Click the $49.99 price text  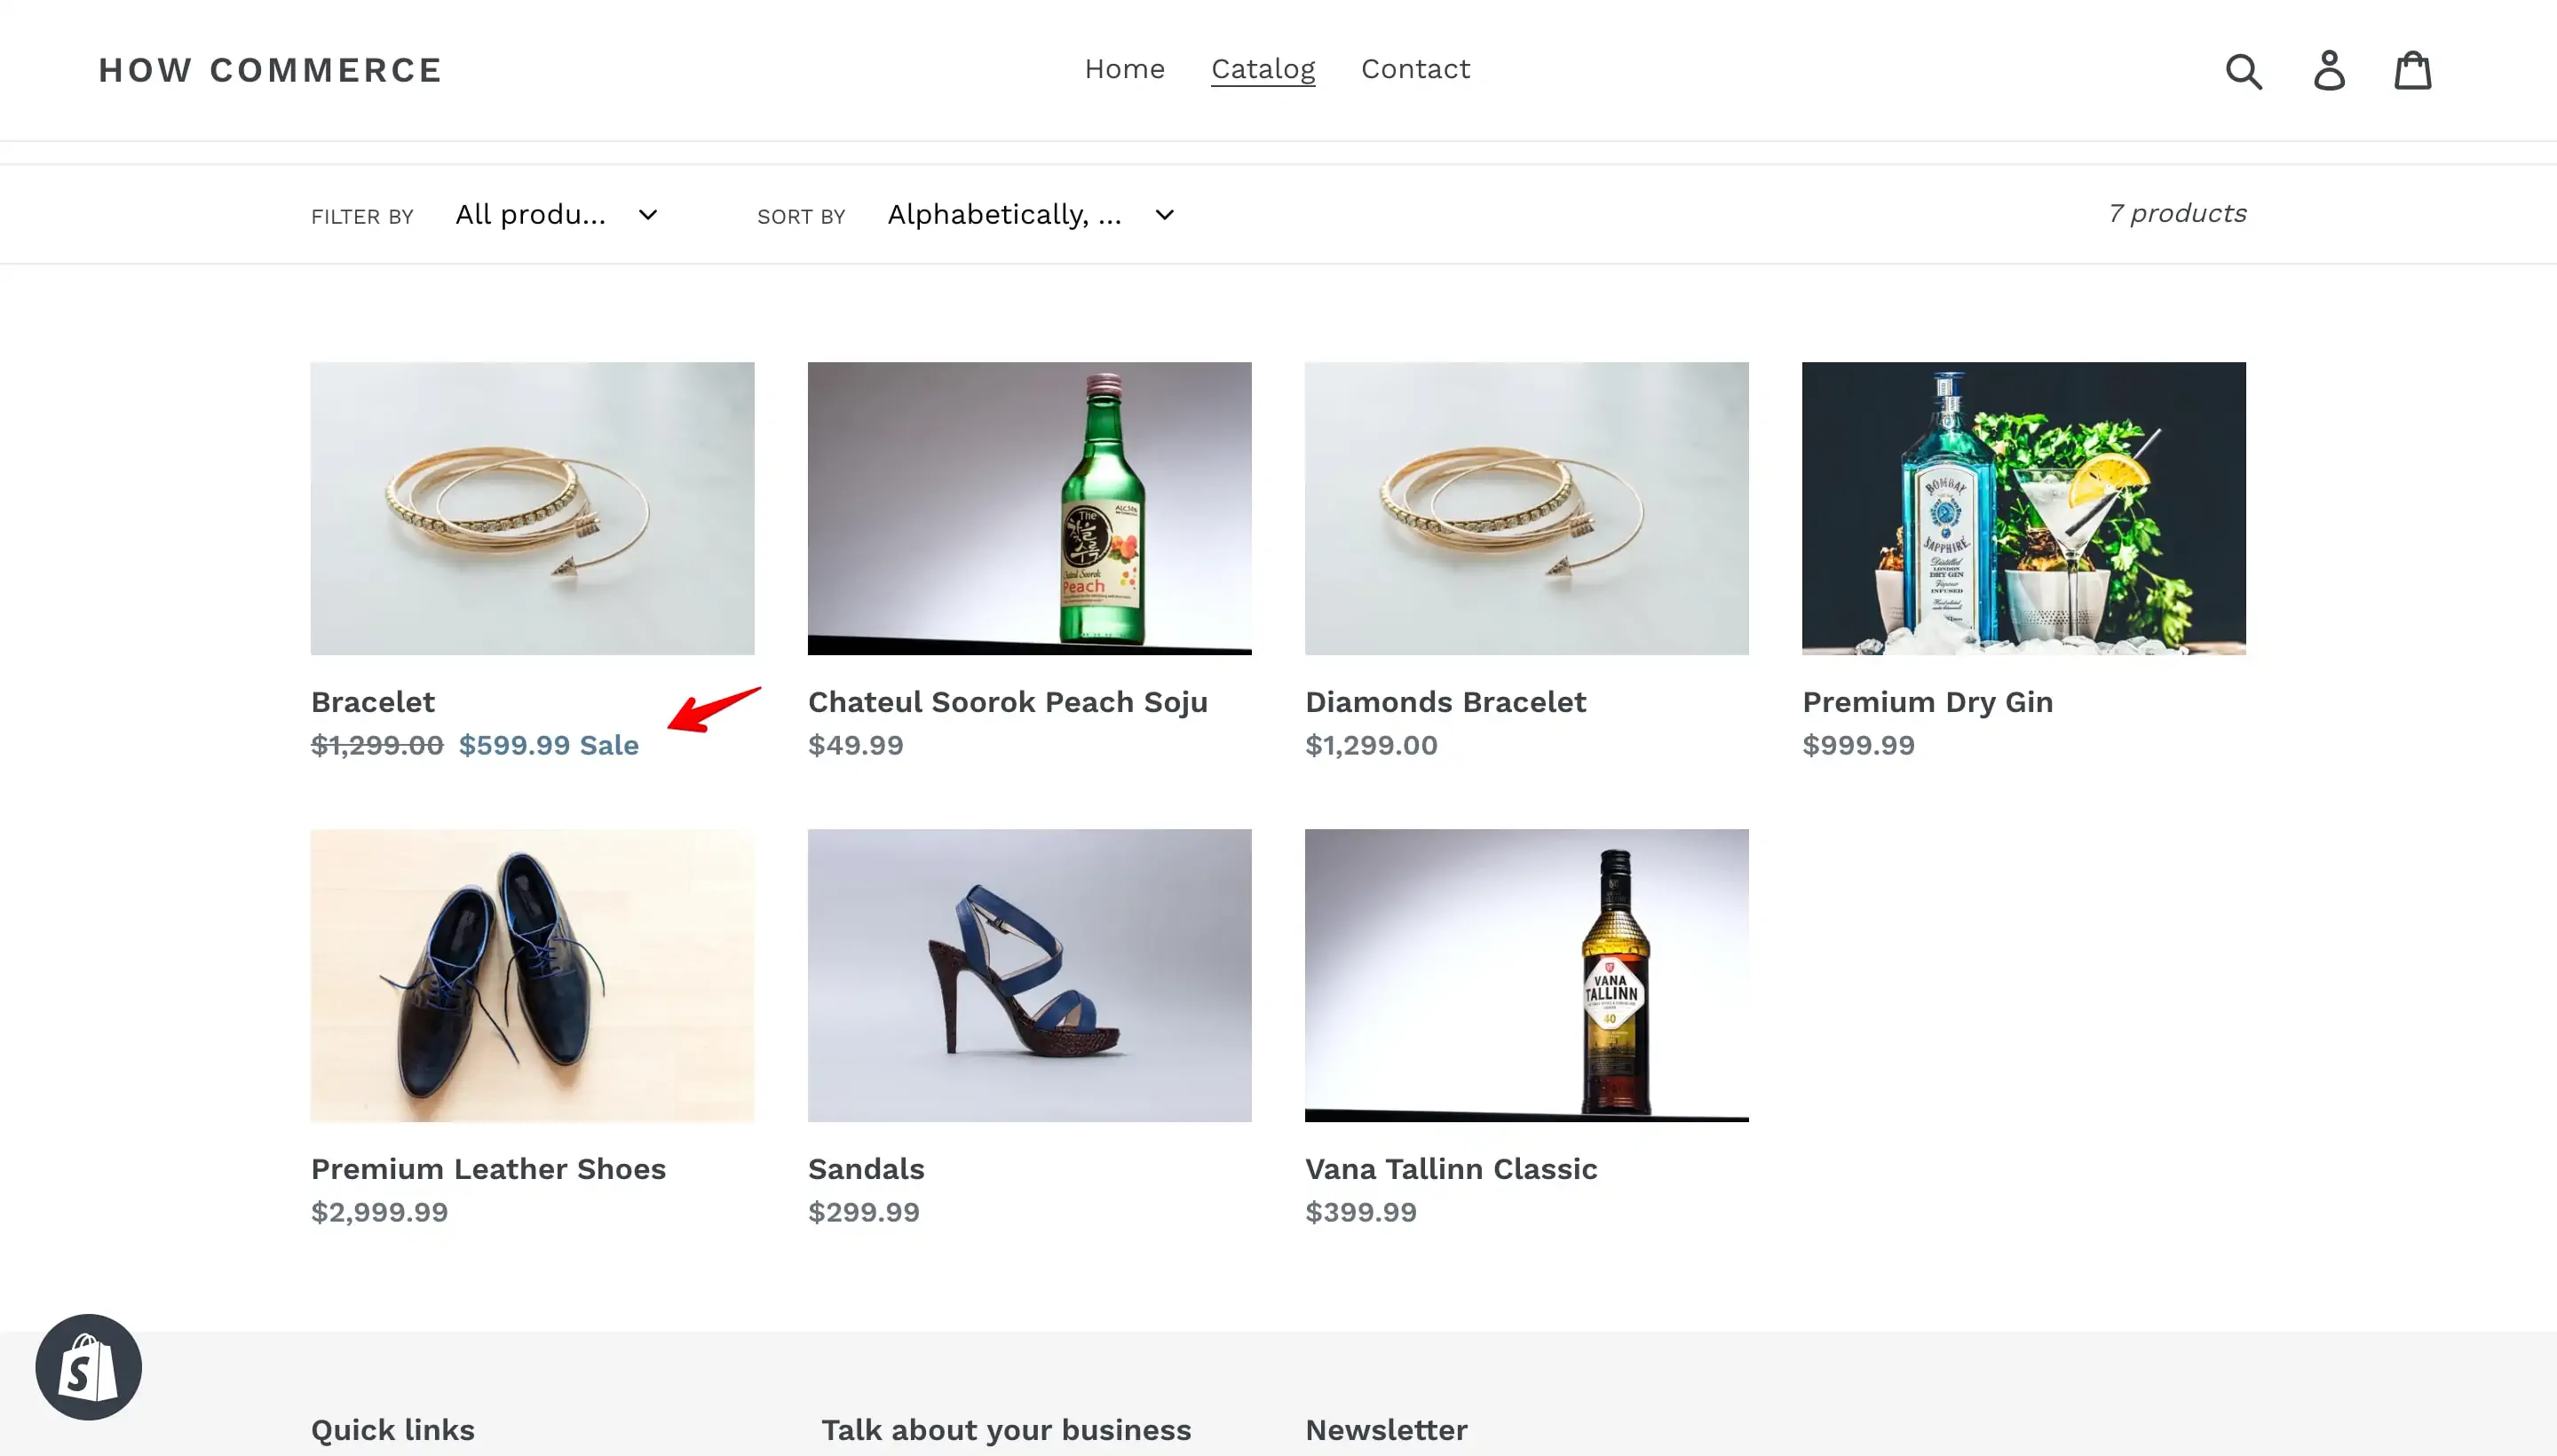856,745
